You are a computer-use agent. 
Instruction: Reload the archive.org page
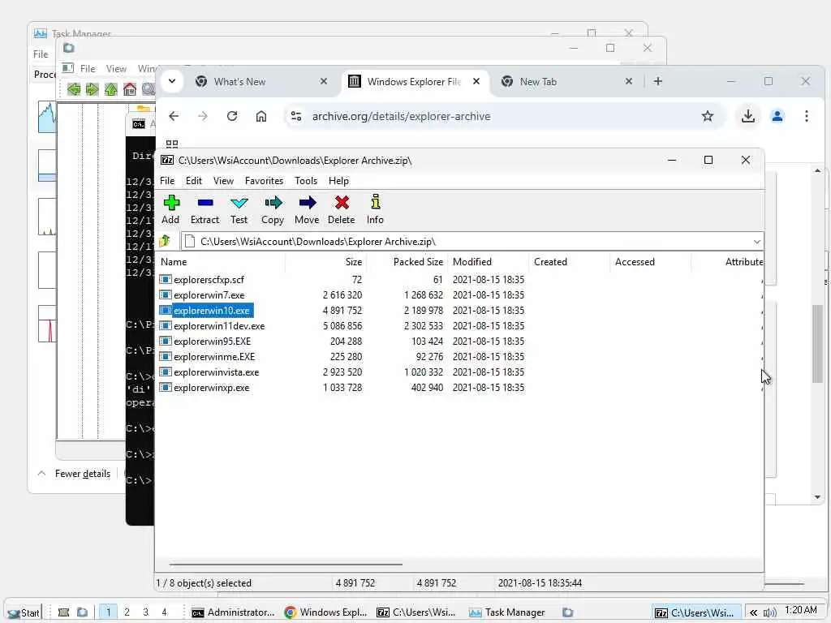[232, 116]
